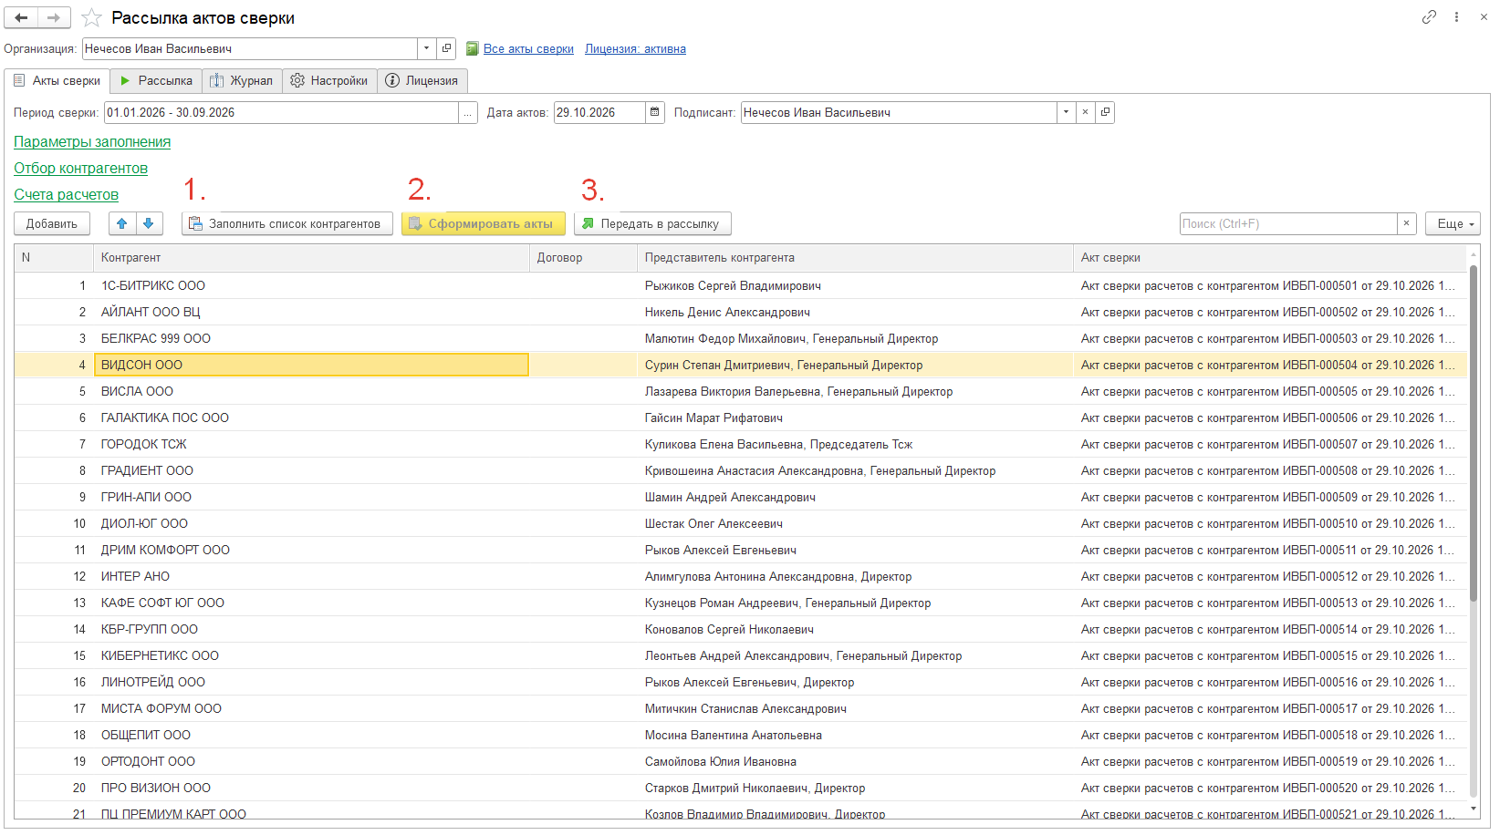Select the 1С-БИТРИКС ООО row

click(740, 285)
